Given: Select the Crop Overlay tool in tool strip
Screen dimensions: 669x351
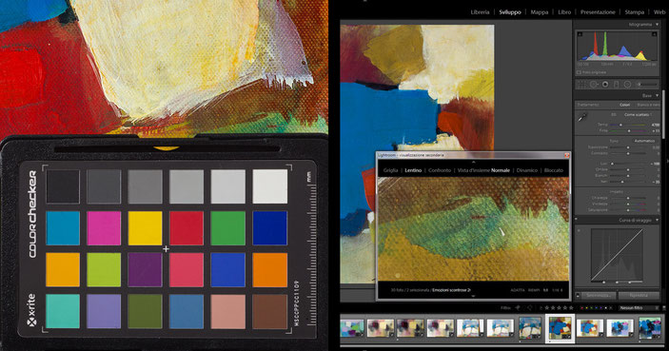Looking at the screenshot, I should (581, 84).
